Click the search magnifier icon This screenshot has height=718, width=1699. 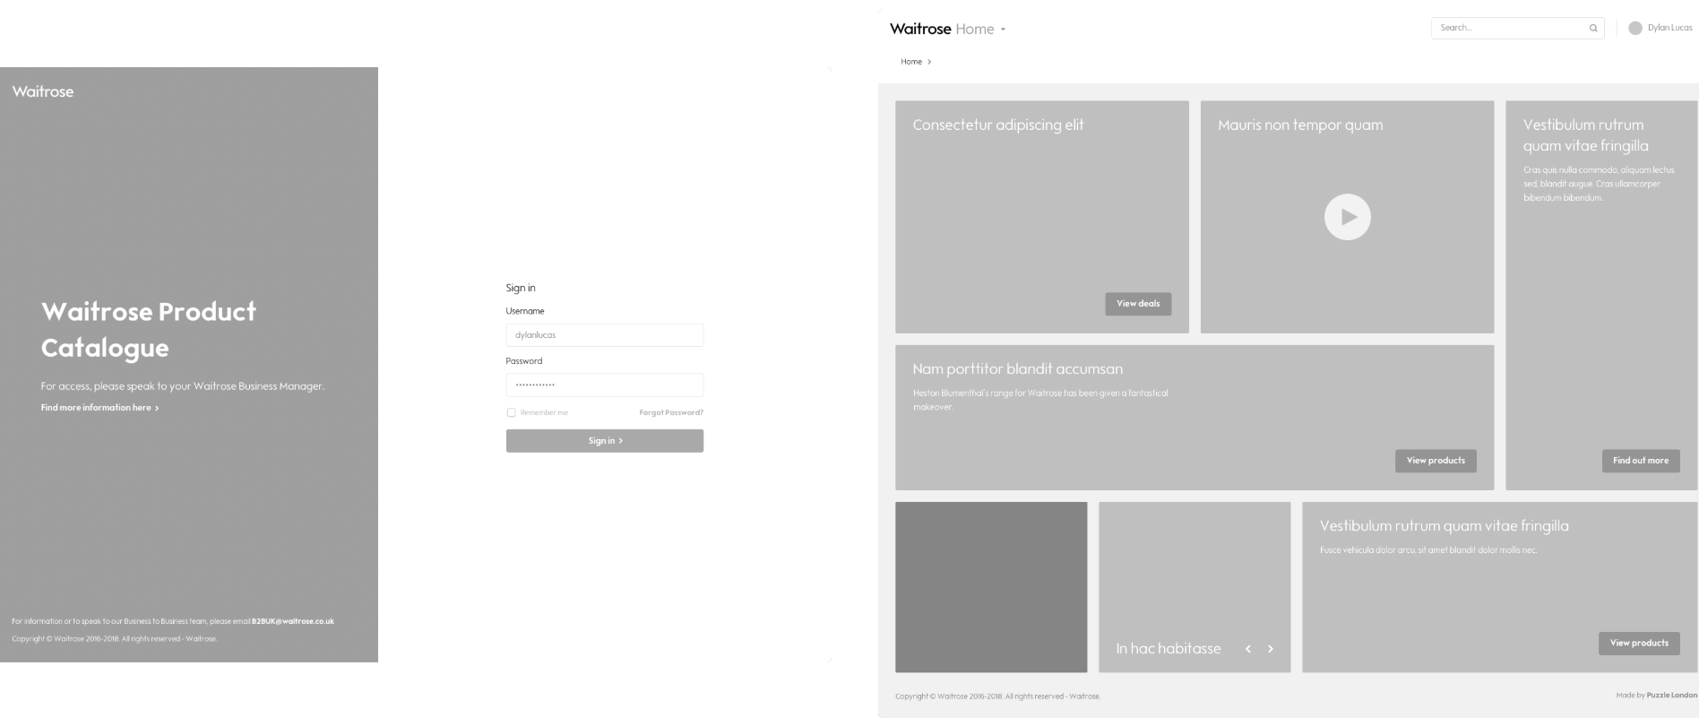pos(1593,28)
